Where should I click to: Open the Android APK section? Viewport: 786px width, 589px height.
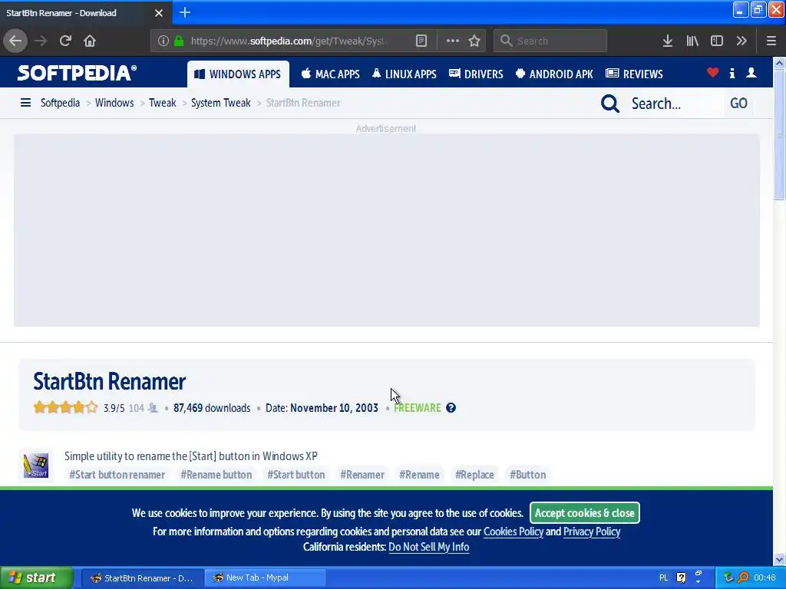coord(554,74)
